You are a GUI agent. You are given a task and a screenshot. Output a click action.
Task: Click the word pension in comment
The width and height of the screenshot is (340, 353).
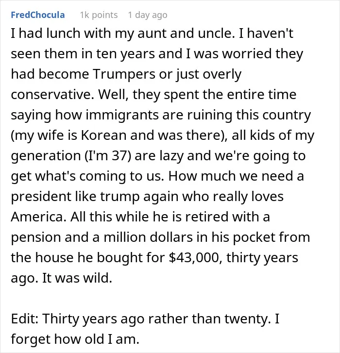tap(36, 237)
